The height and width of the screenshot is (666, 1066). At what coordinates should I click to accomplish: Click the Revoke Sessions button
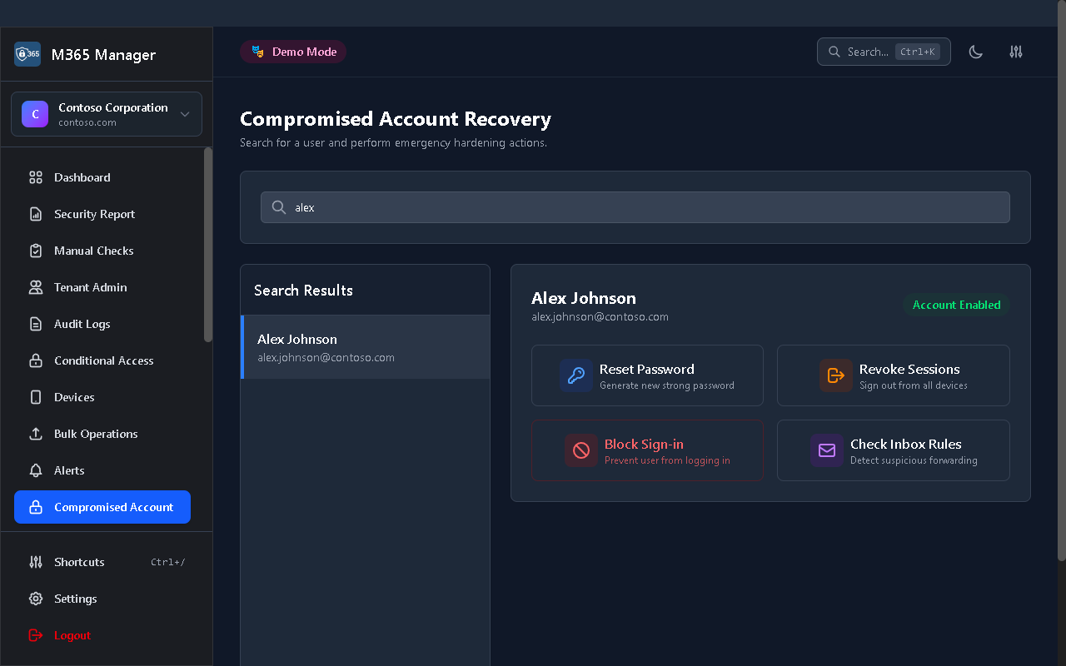[893, 375]
